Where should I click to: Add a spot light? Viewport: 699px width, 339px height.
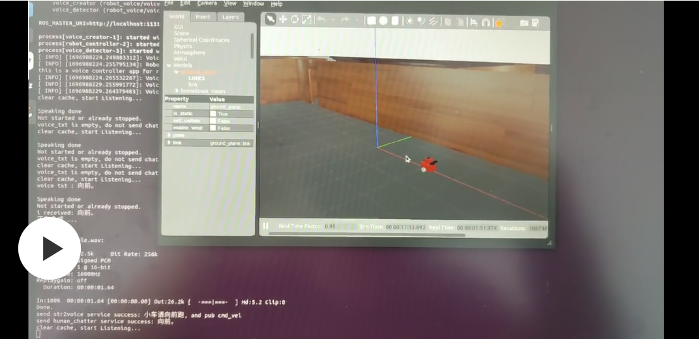point(421,22)
